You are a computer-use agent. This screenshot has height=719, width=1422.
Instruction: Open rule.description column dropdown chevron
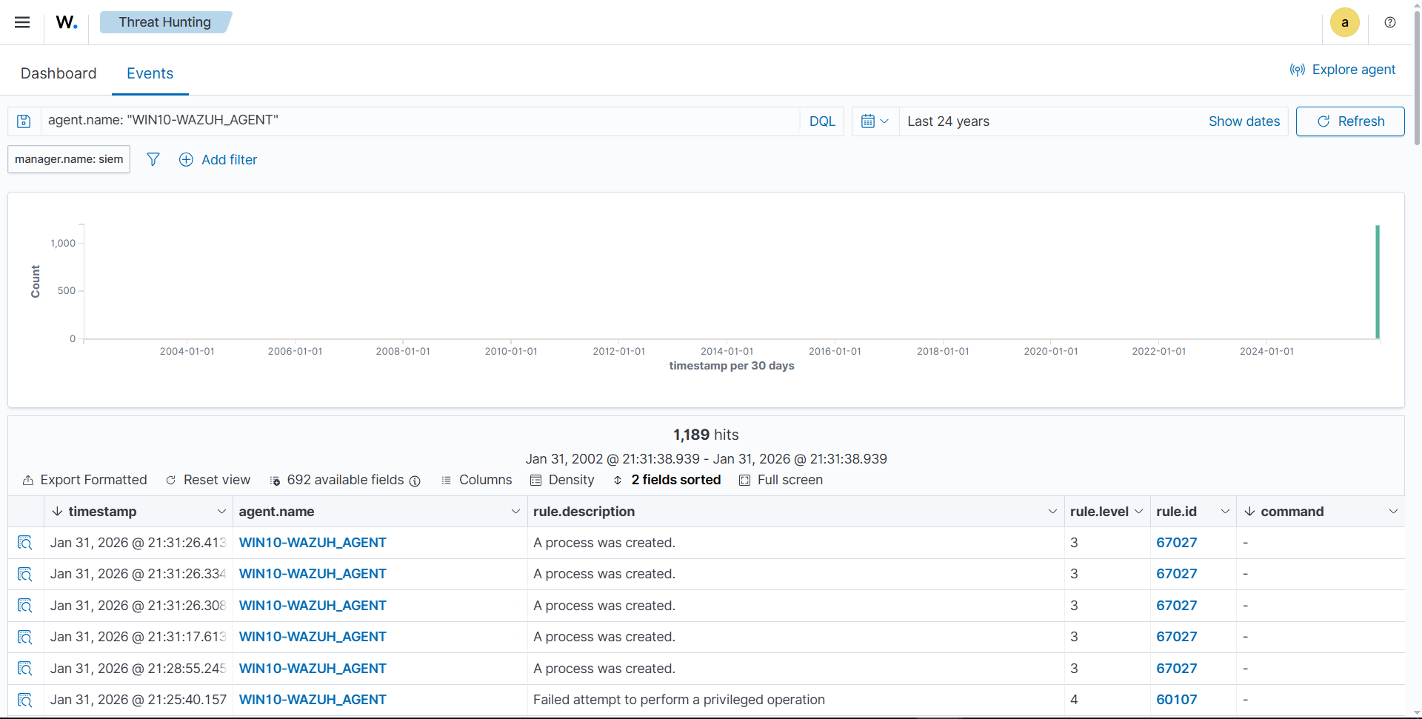[x=1052, y=512]
